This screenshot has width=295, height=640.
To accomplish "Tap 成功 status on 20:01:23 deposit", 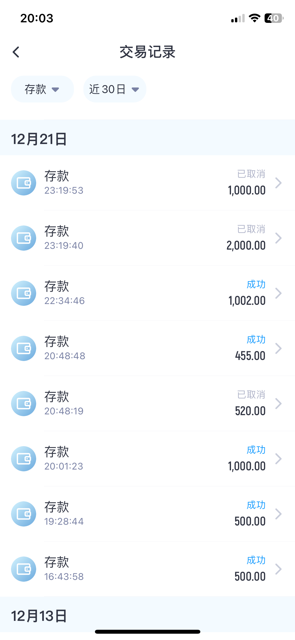I will pyautogui.click(x=256, y=450).
